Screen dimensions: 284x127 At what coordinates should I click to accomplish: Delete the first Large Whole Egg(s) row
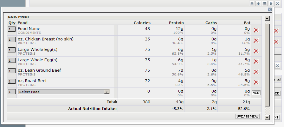click(x=256, y=51)
